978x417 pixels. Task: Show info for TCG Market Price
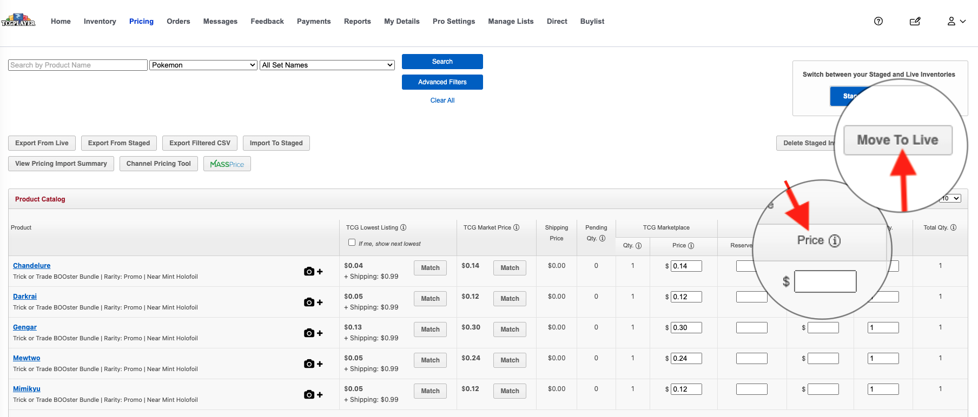(517, 227)
